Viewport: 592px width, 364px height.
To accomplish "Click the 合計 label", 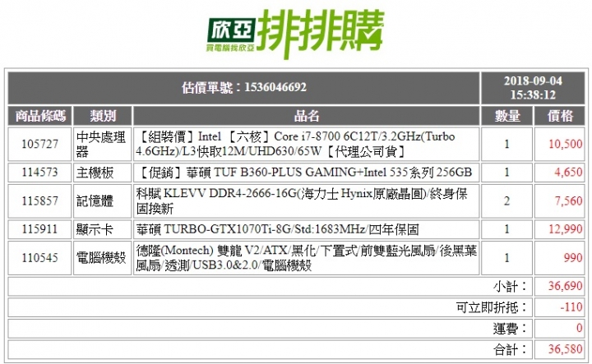I will tap(510, 350).
